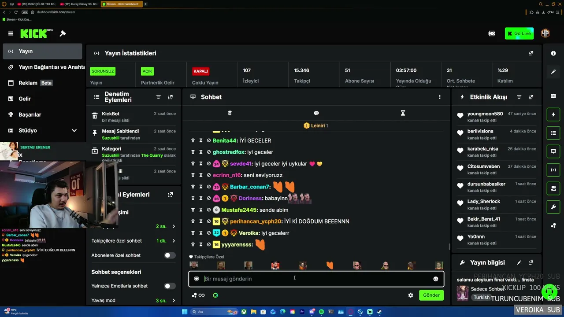Open the 2 sa. duration setting
The width and height of the screenshot is (564, 317).
pyautogui.click(x=166, y=226)
